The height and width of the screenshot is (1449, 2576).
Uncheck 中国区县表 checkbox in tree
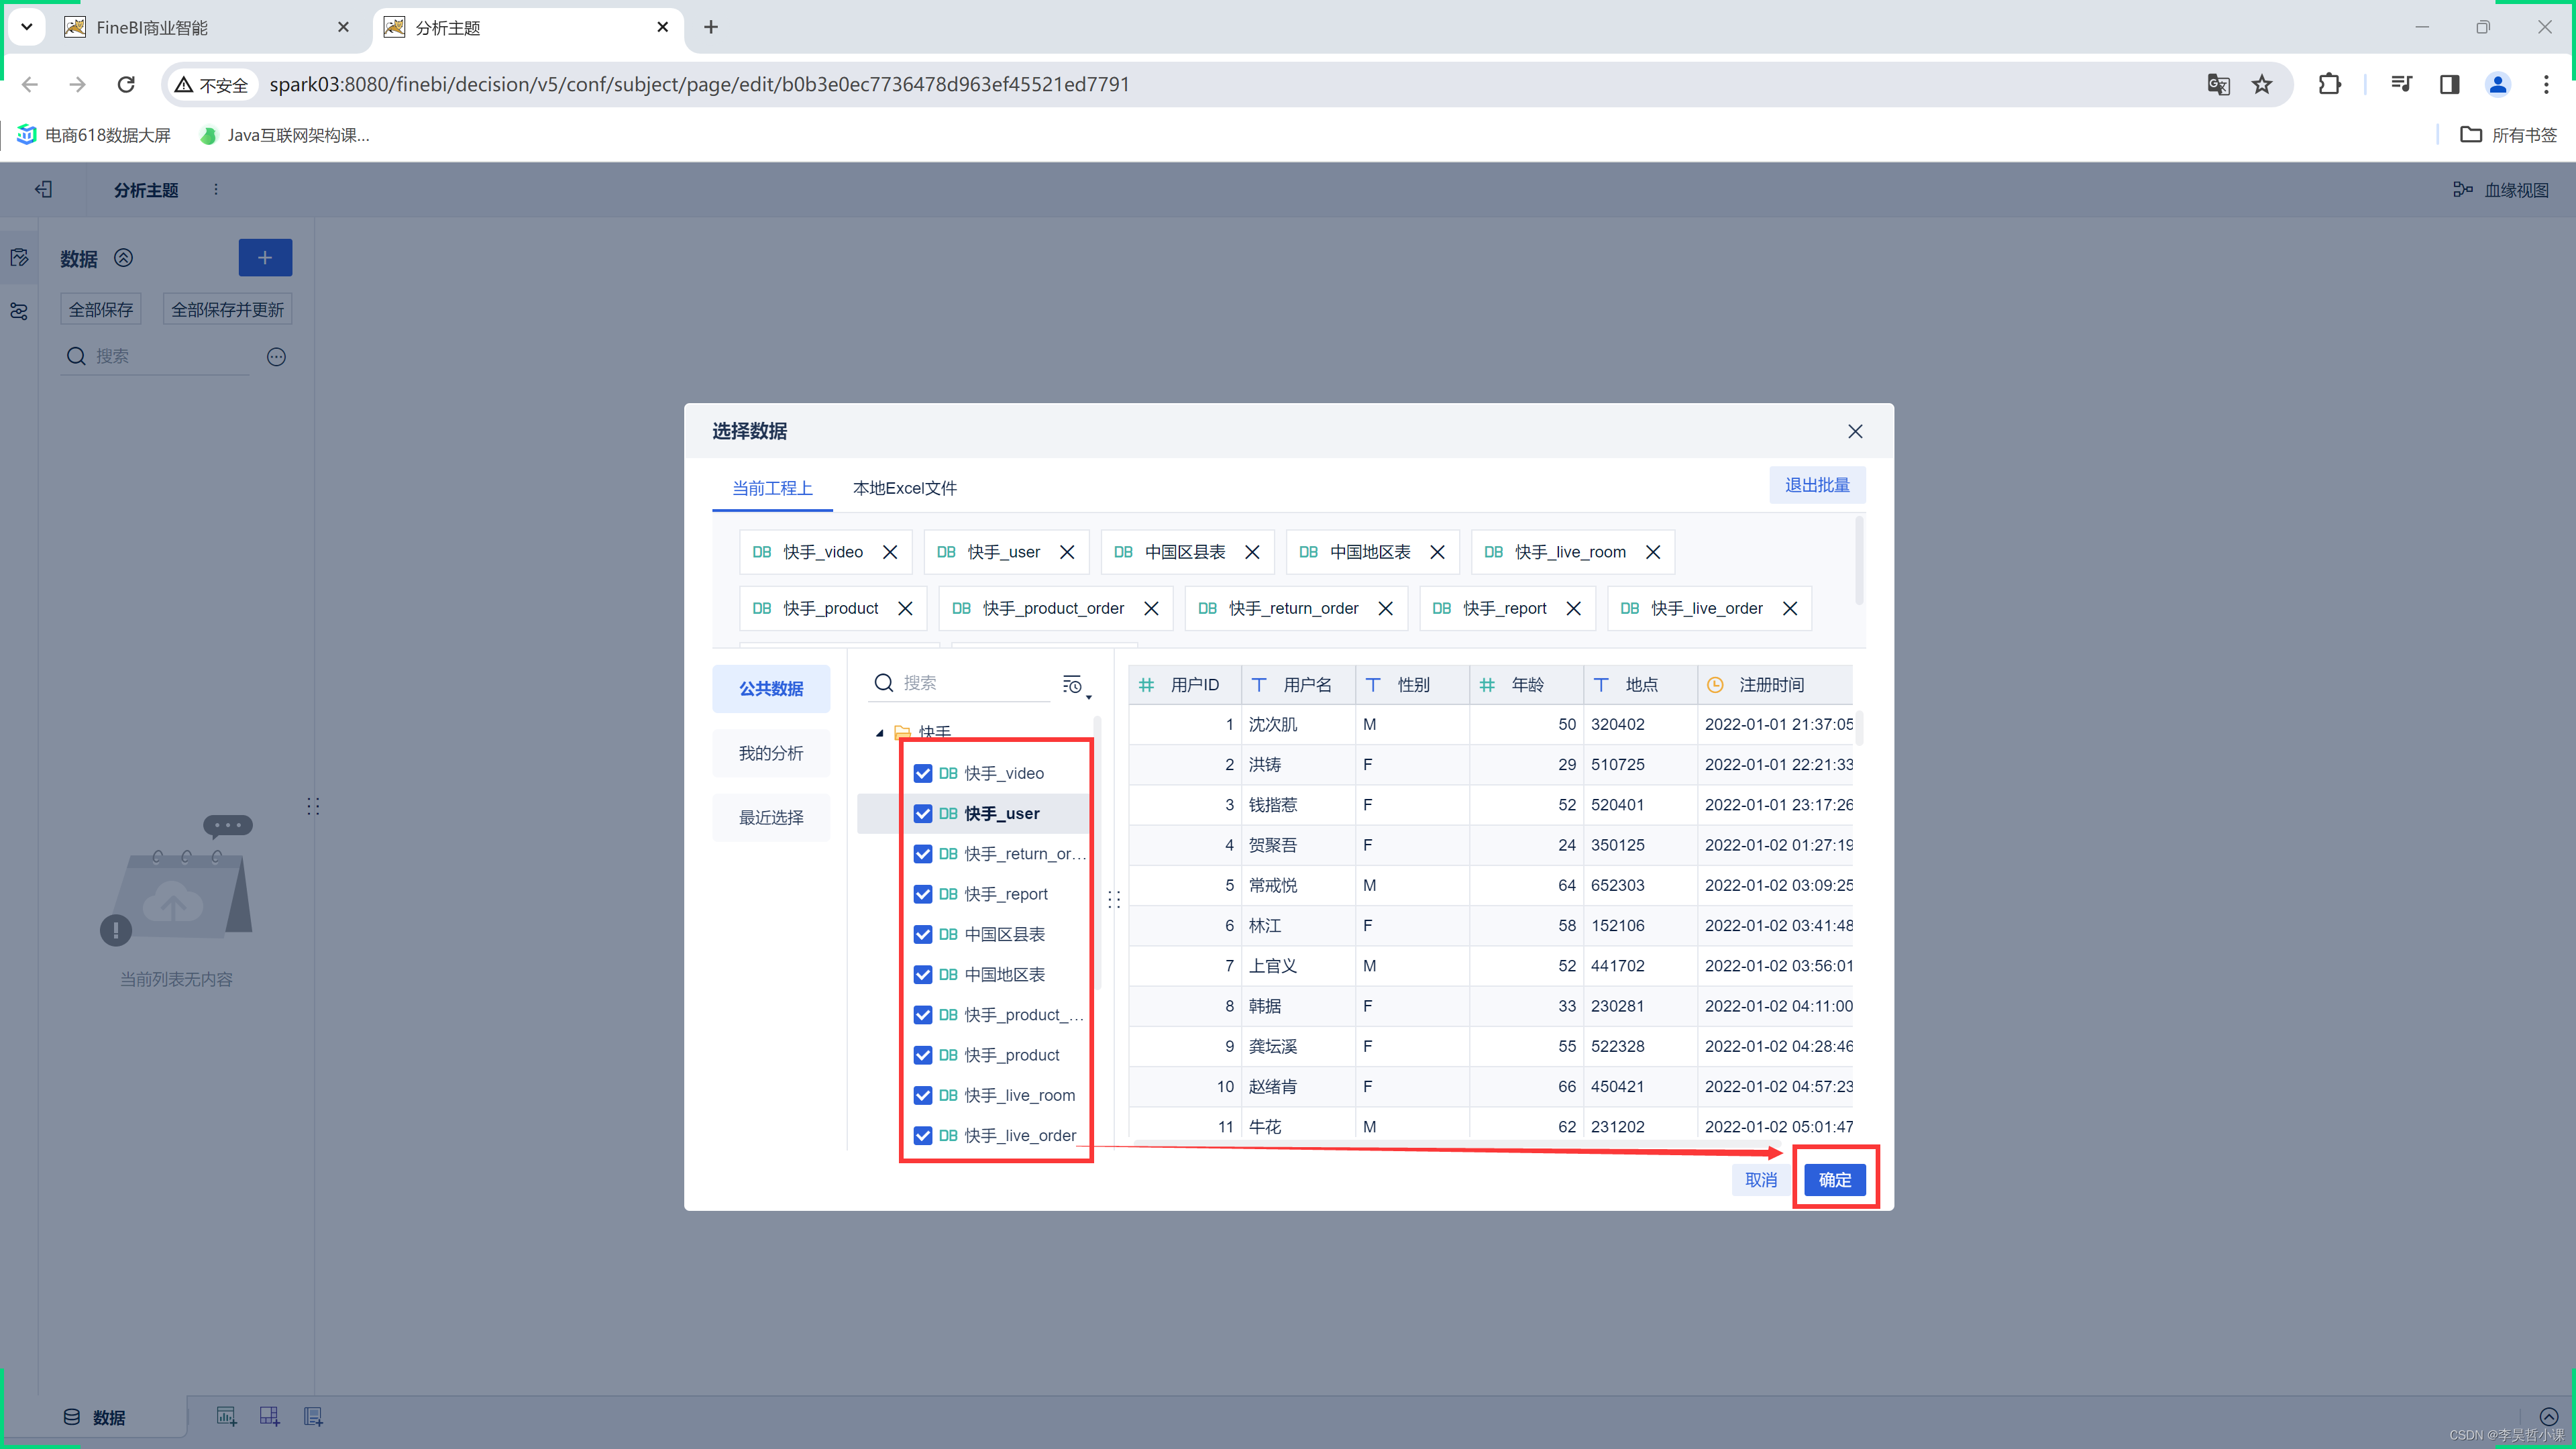[x=923, y=934]
